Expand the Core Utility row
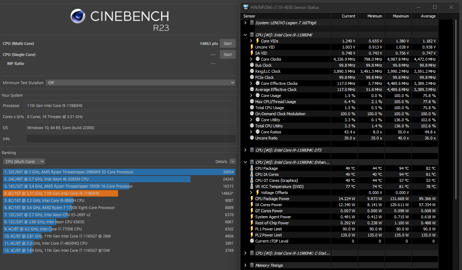This screenshot has height=270, width=462. point(251,120)
